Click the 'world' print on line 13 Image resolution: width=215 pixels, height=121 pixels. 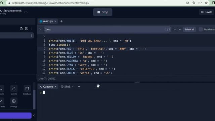[x=80, y=73]
